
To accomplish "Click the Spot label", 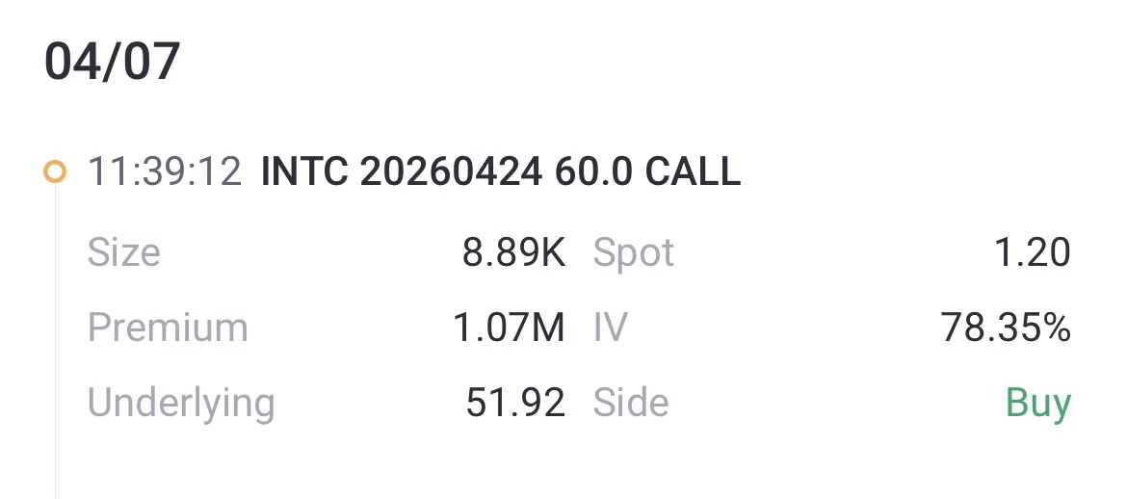I will pyautogui.click(x=633, y=252).
